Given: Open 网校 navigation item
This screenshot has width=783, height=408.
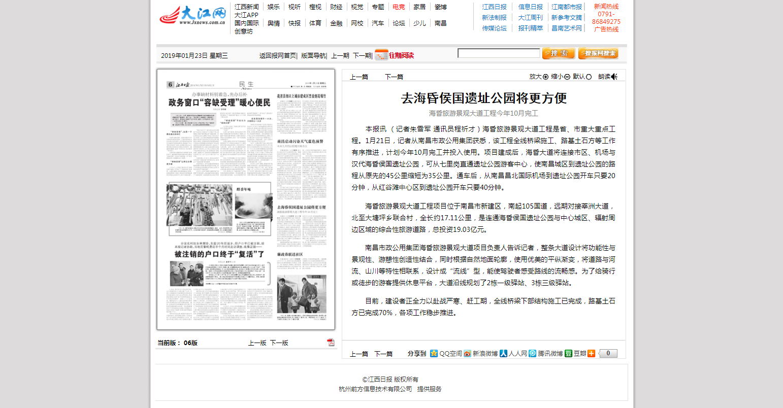Looking at the screenshot, I should click(x=357, y=23).
